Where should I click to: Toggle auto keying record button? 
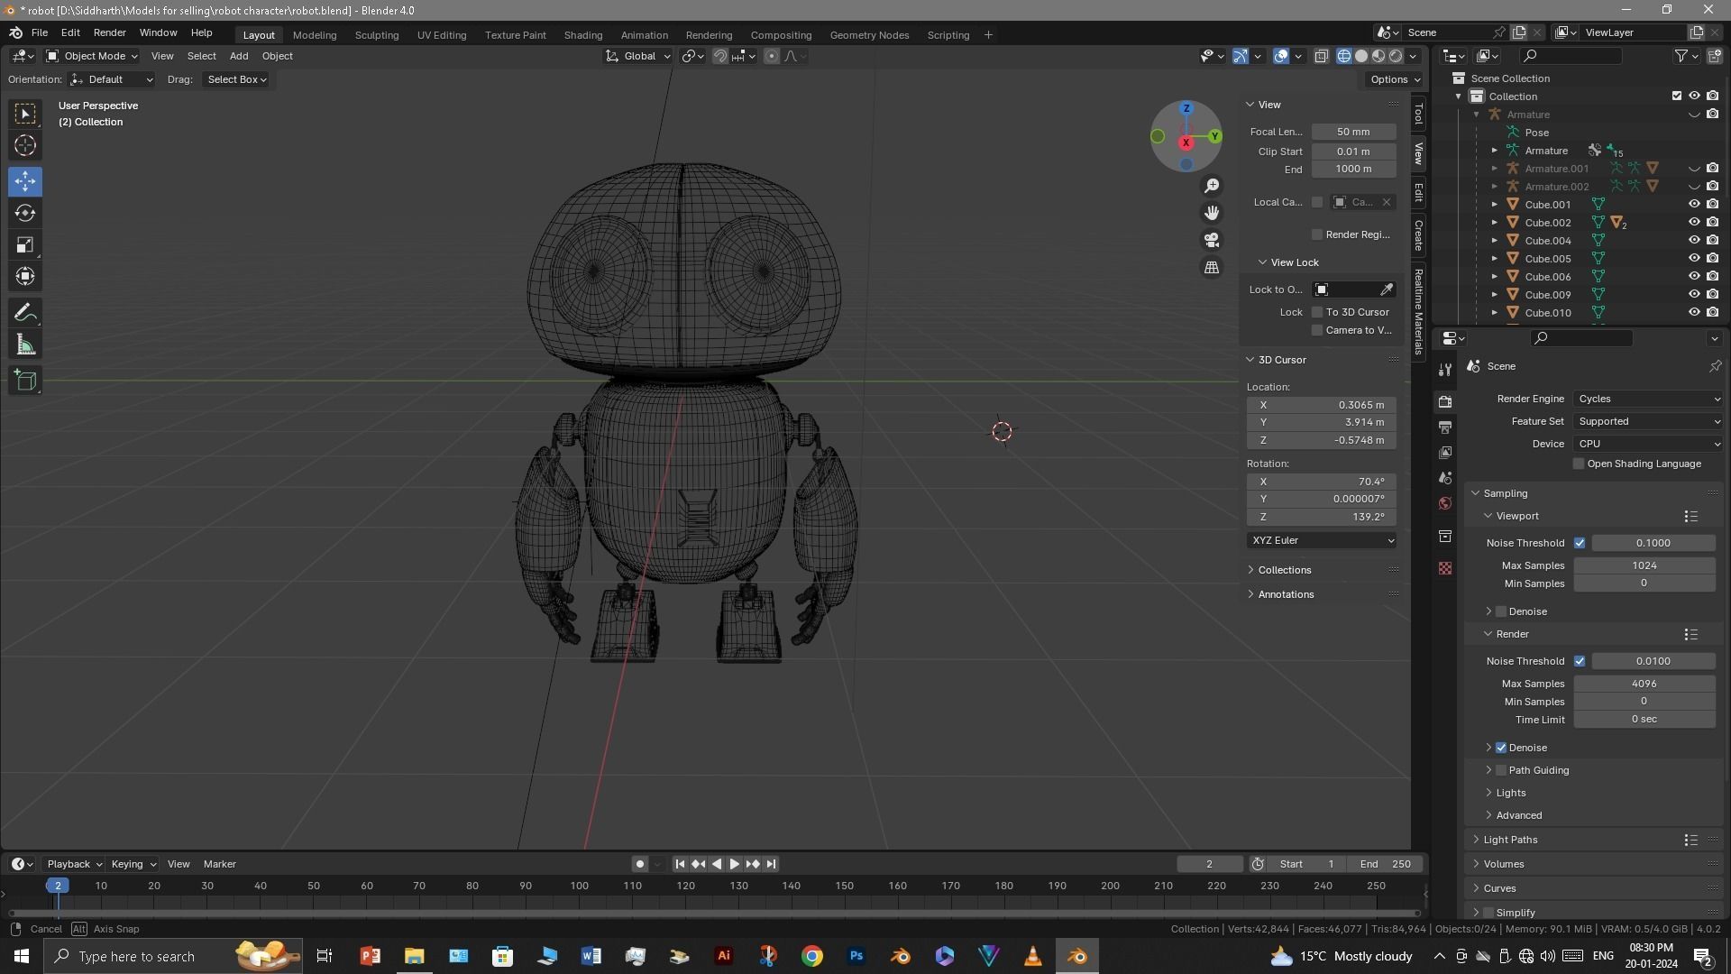(x=639, y=864)
